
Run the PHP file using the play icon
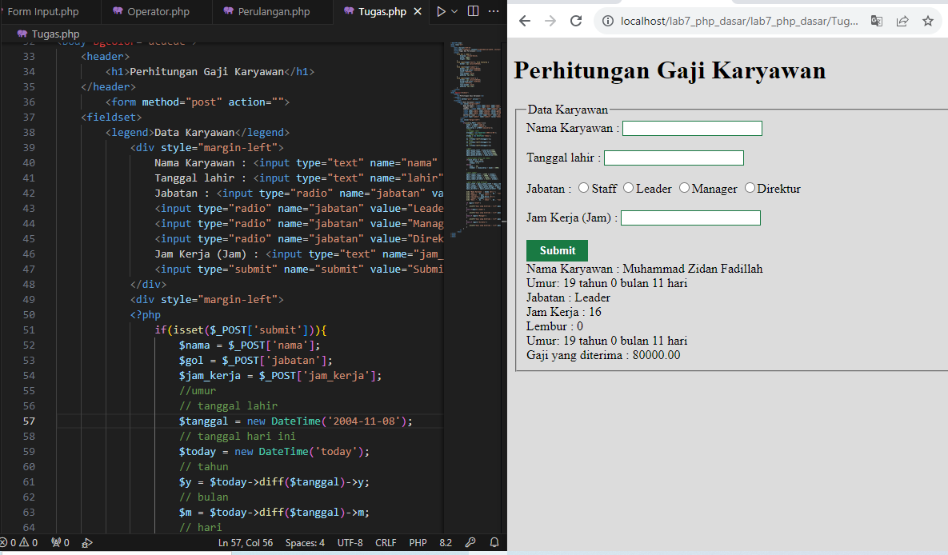442,11
